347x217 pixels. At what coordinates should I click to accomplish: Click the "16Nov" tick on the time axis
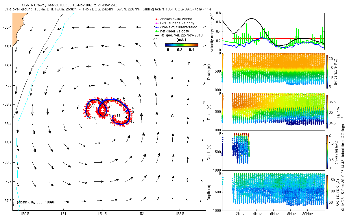273,214
